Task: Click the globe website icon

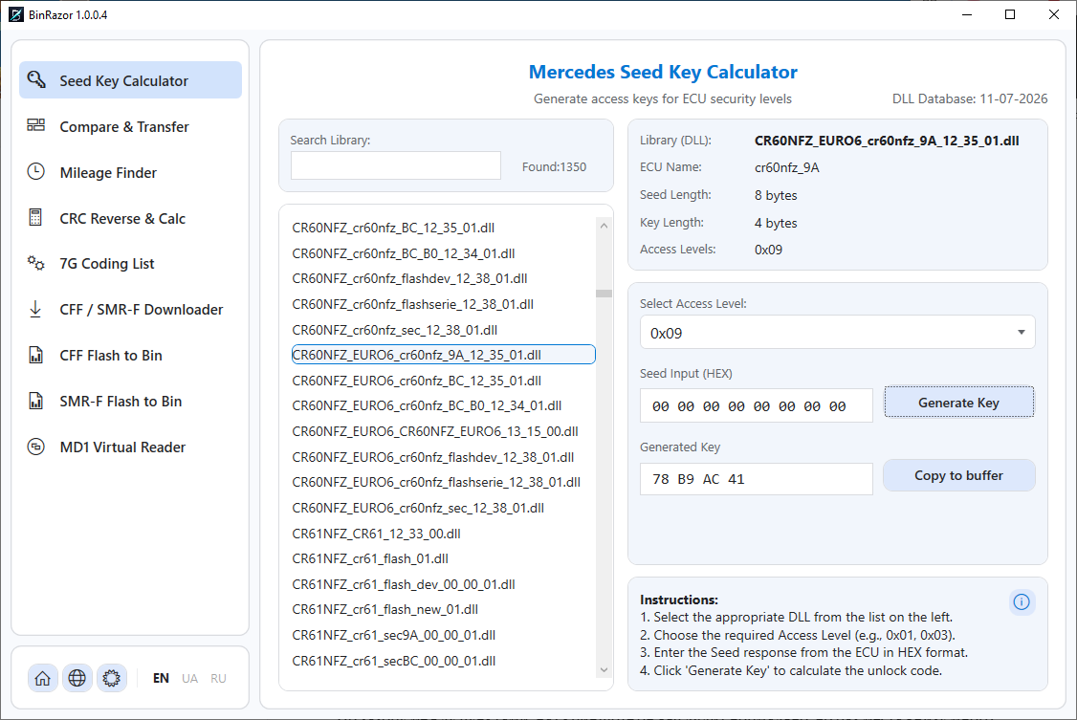Action: tap(77, 678)
